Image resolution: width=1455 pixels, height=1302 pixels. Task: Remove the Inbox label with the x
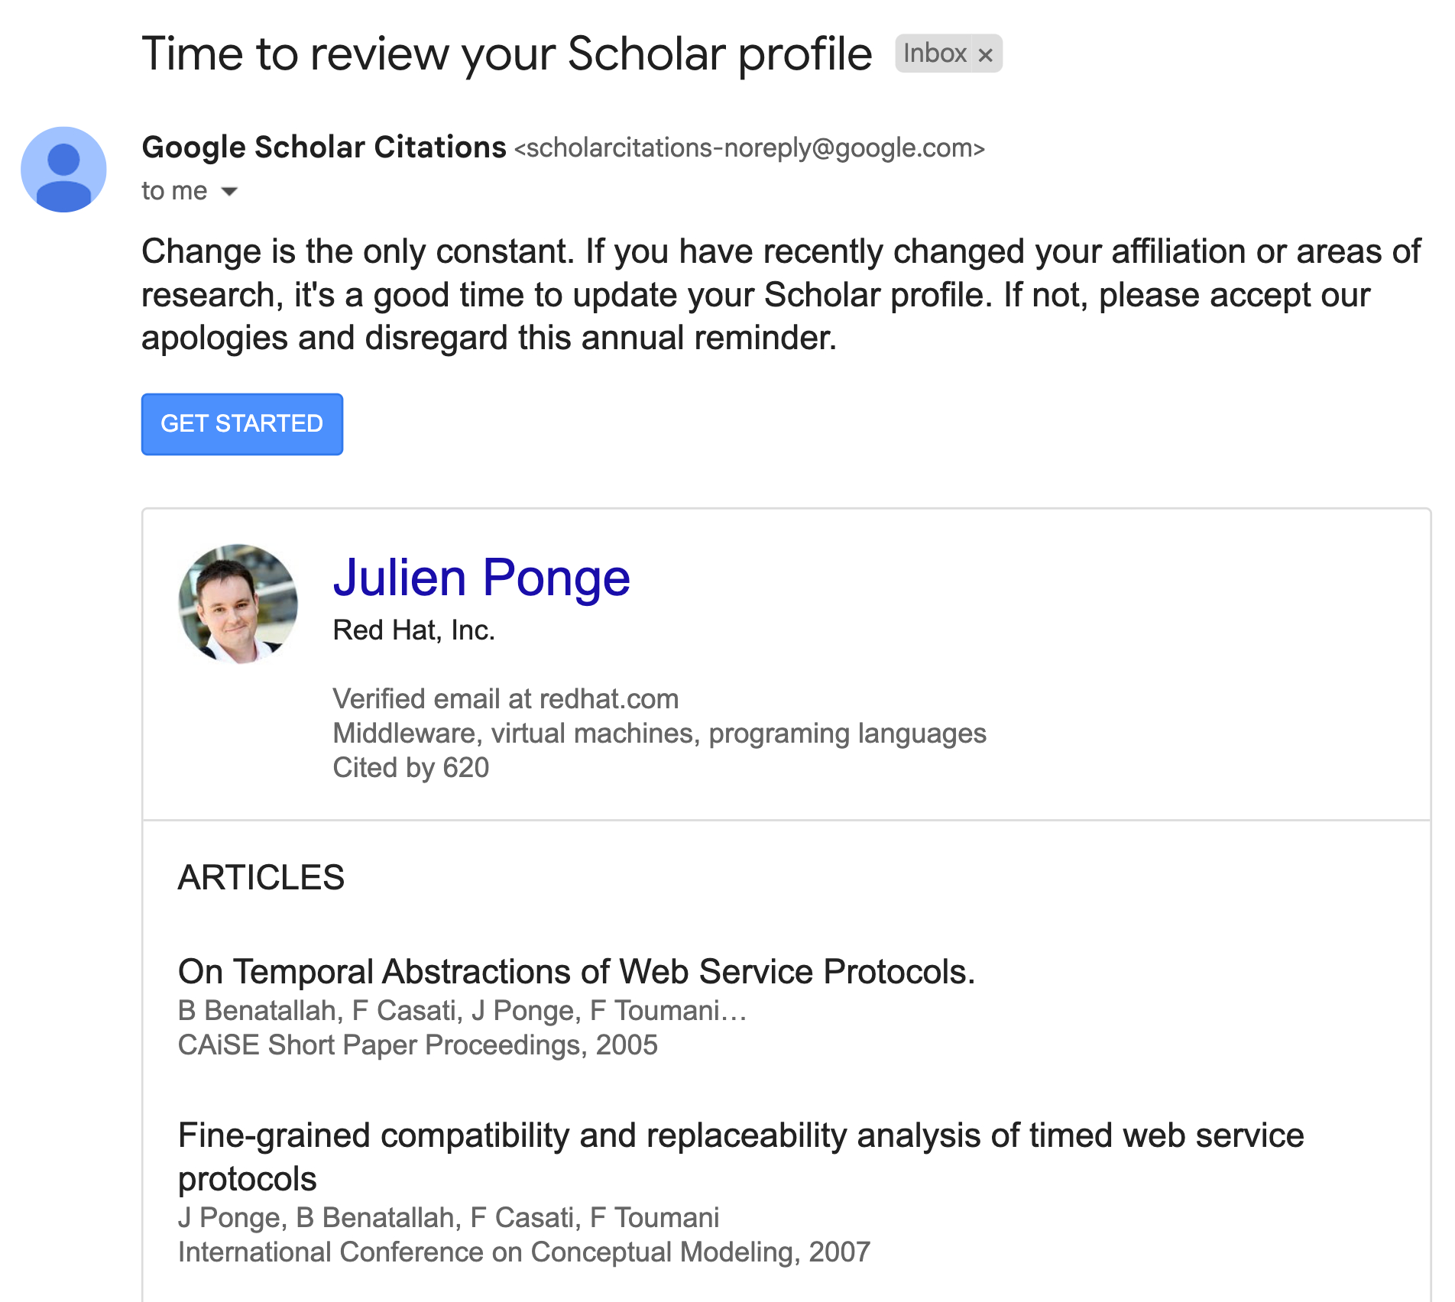point(986,55)
